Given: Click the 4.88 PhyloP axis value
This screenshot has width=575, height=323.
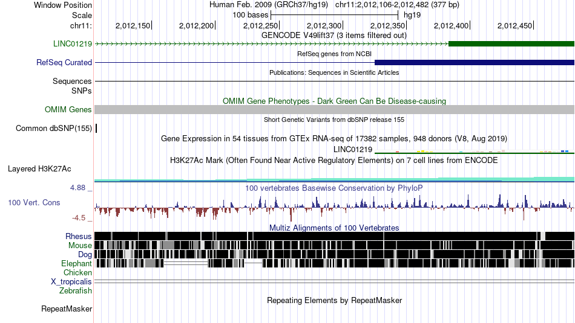Looking at the screenshot, I should [77, 188].
